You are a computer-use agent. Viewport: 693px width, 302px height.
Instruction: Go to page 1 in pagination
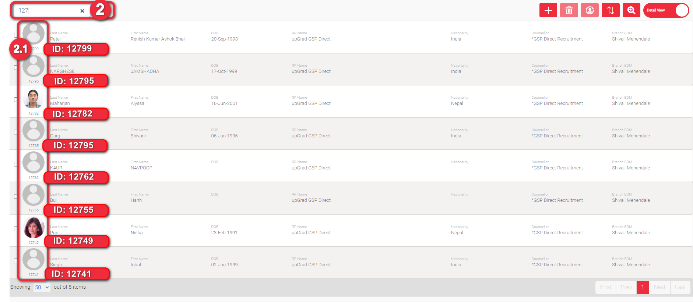pos(643,287)
